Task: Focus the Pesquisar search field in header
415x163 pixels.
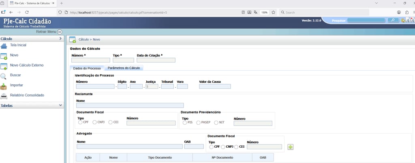Action: click(366, 20)
